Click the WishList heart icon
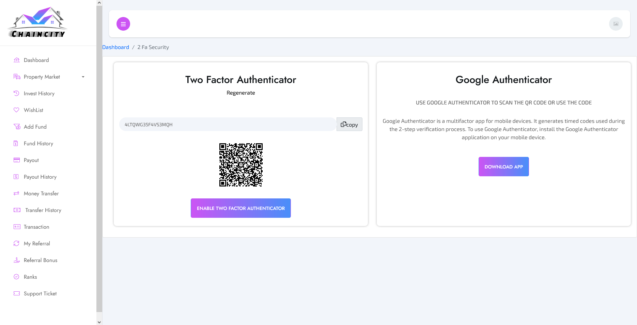Image resolution: width=637 pixels, height=325 pixels. coord(16,110)
